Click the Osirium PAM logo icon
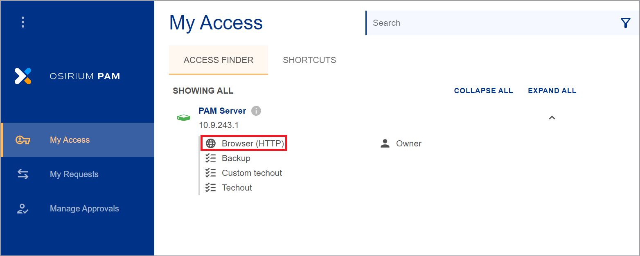Image resolution: width=640 pixels, height=256 pixels. (23, 76)
